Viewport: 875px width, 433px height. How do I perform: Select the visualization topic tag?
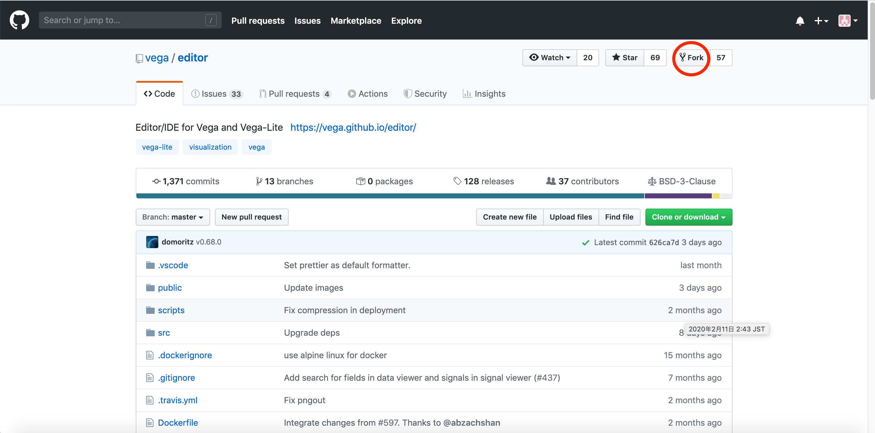[210, 147]
